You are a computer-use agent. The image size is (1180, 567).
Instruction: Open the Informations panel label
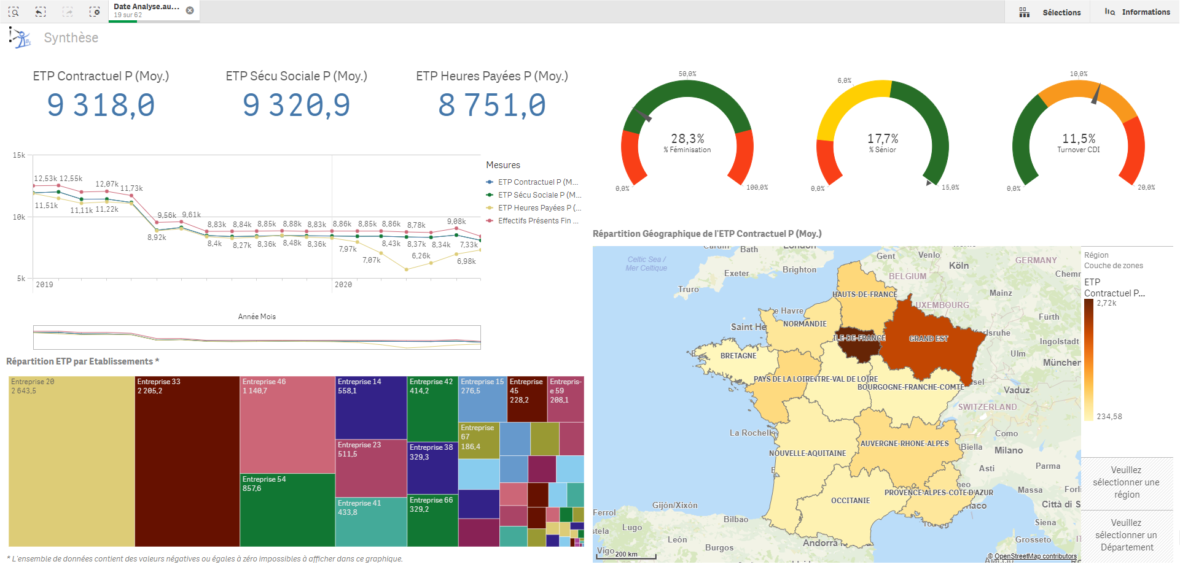coord(1146,12)
